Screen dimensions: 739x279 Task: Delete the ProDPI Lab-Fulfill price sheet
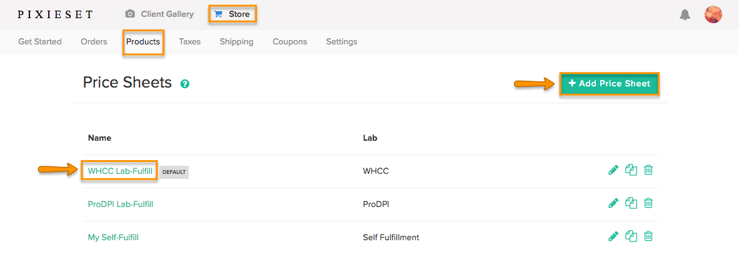[648, 203]
